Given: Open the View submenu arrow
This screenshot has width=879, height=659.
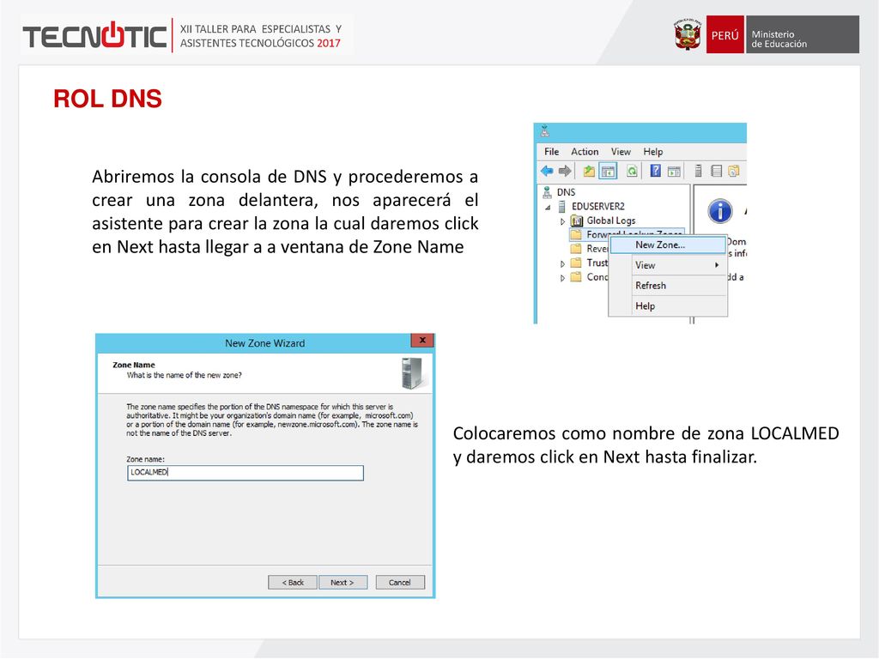Looking at the screenshot, I should click(x=717, y=265).
